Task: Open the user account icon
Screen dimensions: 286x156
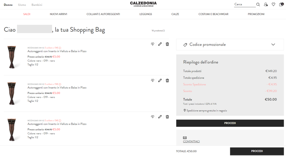Action: coord(266,4)
